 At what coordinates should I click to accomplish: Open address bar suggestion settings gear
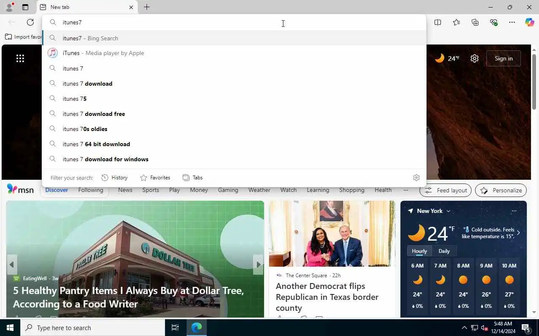pos(416,178)
